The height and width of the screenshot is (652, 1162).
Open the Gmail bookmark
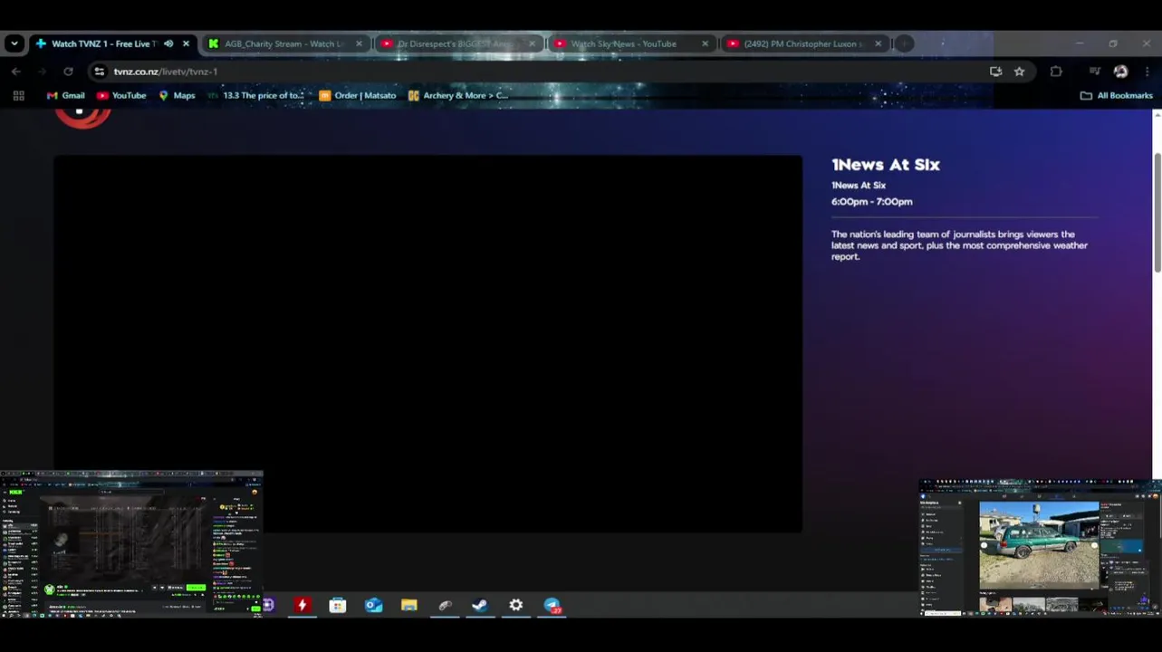[x=66, y=95]
